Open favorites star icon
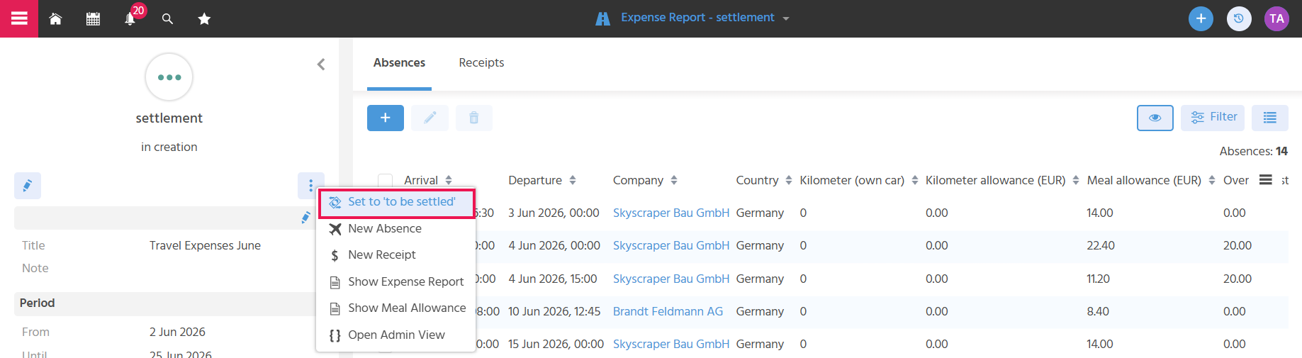The height and width of the screenshot is (358, 1302). click(204, 19)
